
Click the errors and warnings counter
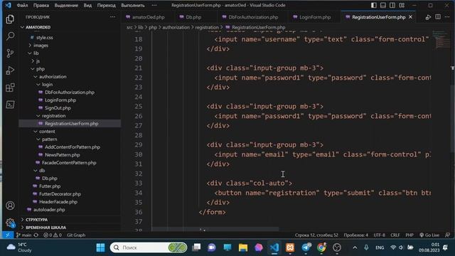(x=53, y=235)
